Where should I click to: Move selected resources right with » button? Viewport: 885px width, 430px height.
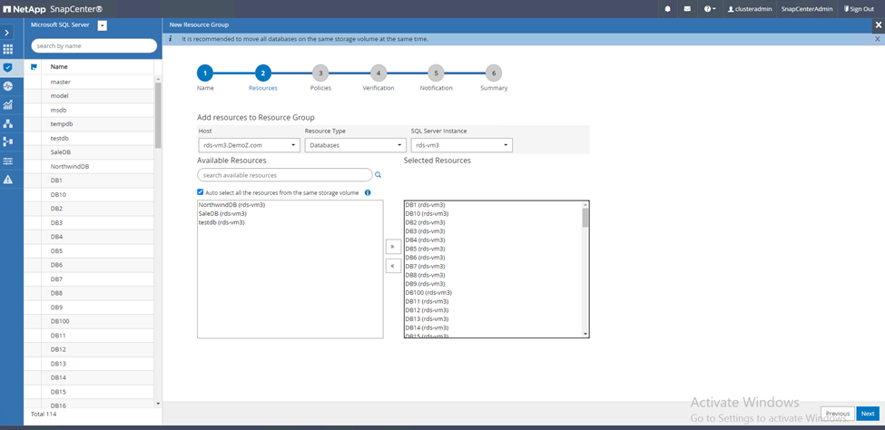point(393,247)
